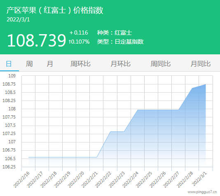Click the 2022/2/24 data point on chart
220x196 pixels.
(x=138, y=110)
